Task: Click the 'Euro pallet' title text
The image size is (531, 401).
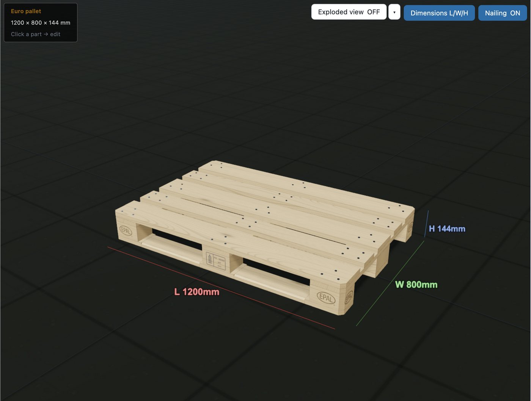Action: pos(26,11)
